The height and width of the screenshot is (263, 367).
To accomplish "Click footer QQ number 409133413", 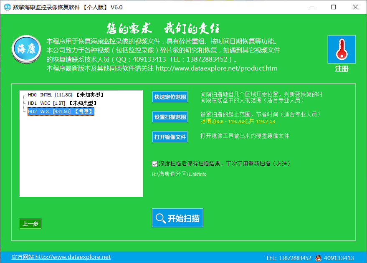I will (x=339, y=258).
